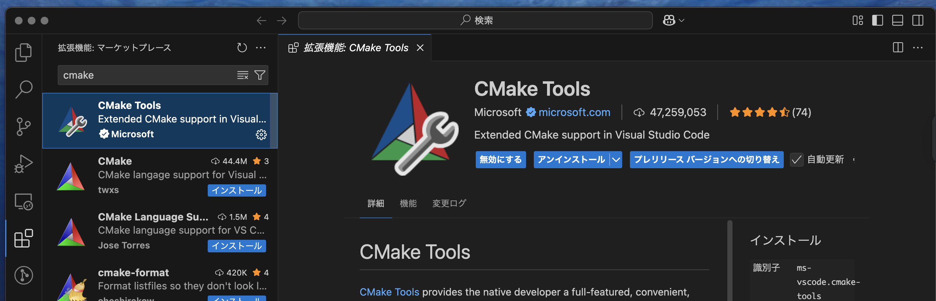The height and width of the screenshot is (301, 936).
Task: Open the CMake Tools link in readme
Action: point(389,292)
